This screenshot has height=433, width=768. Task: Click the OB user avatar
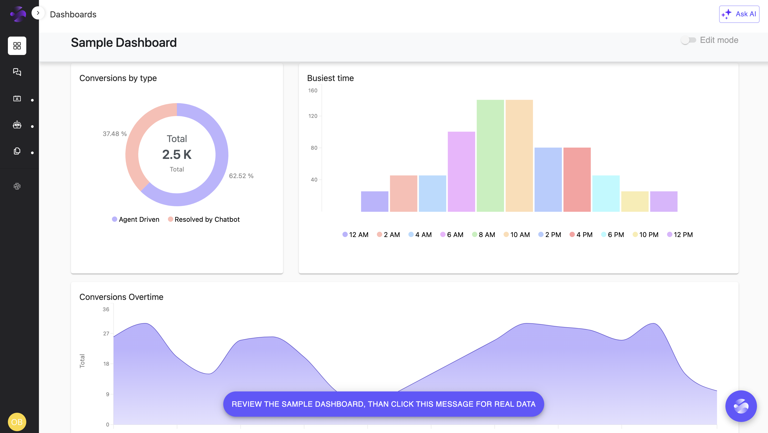[17, 422]
